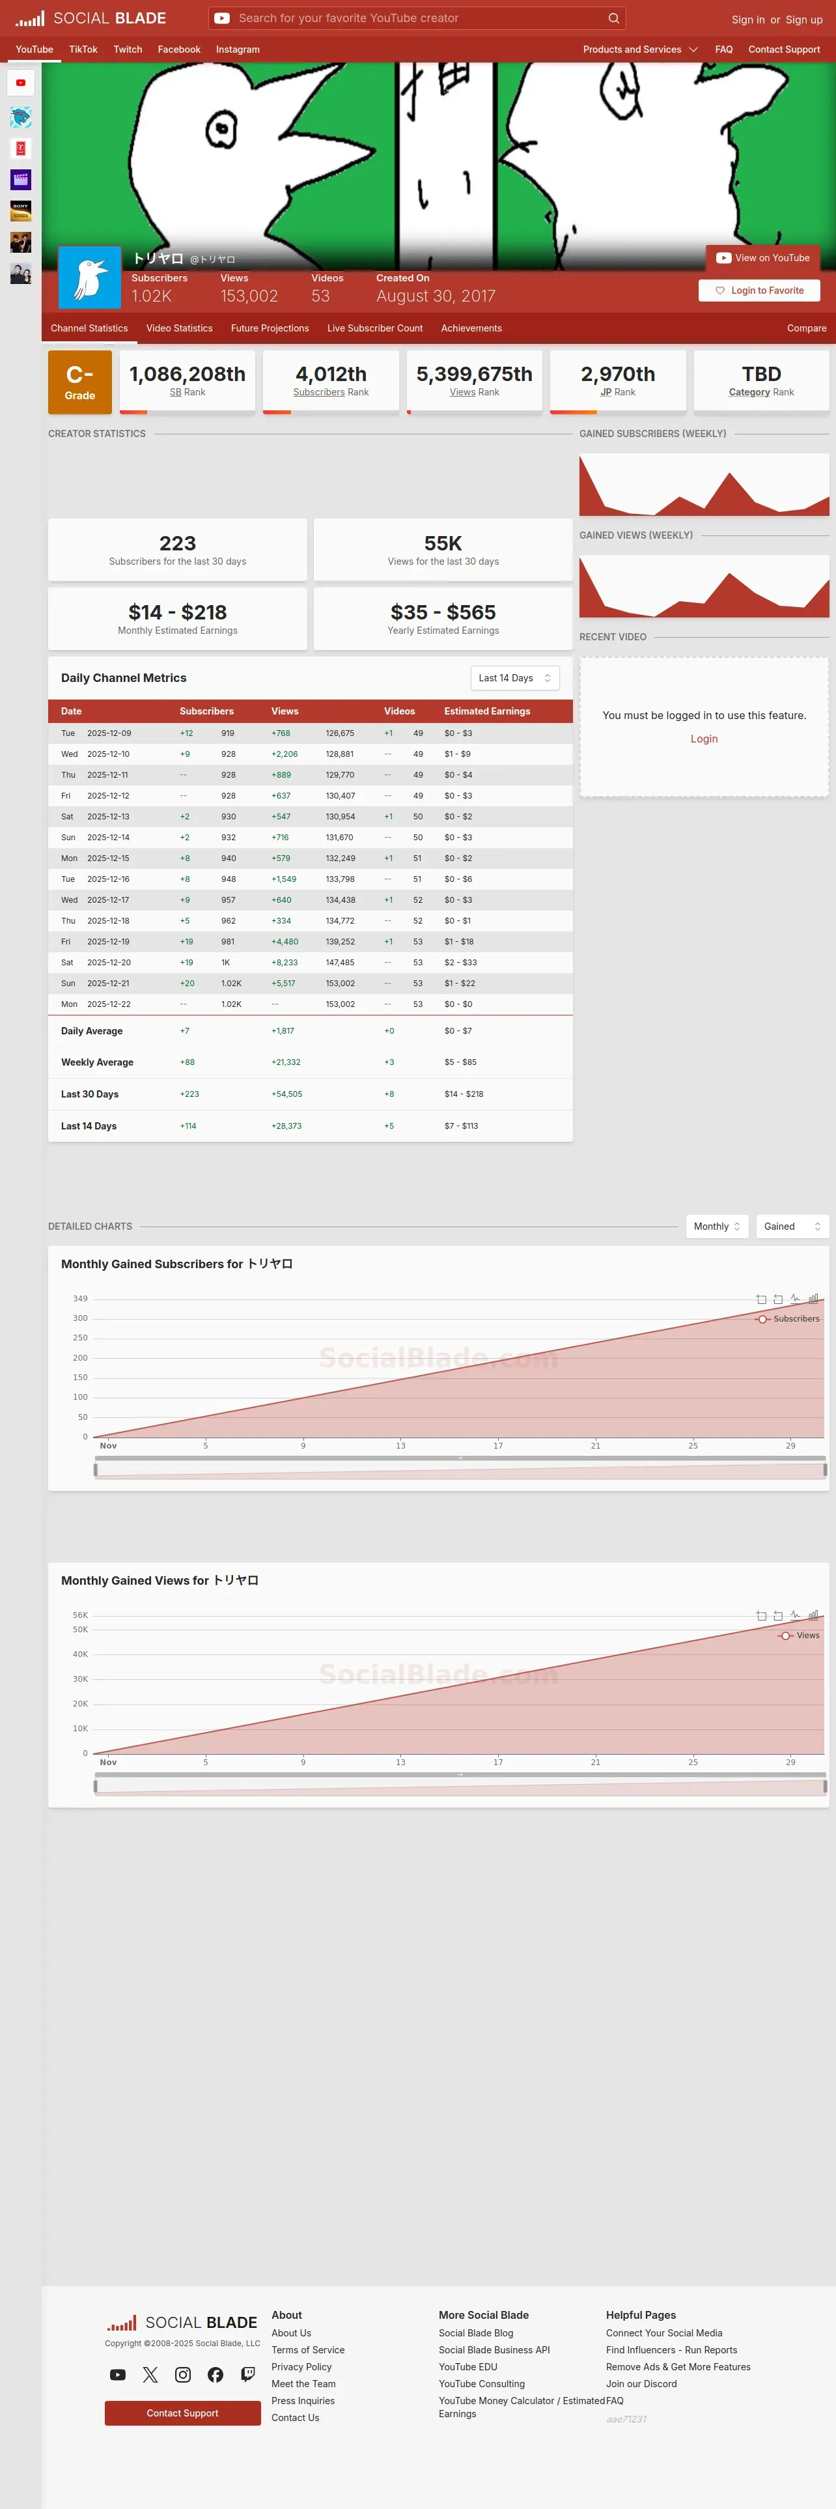This screenshot has width=836, height=2509.
Task: Open the MrBeast channel thumbnail in the sidebar
Action: tap(20, 117)
